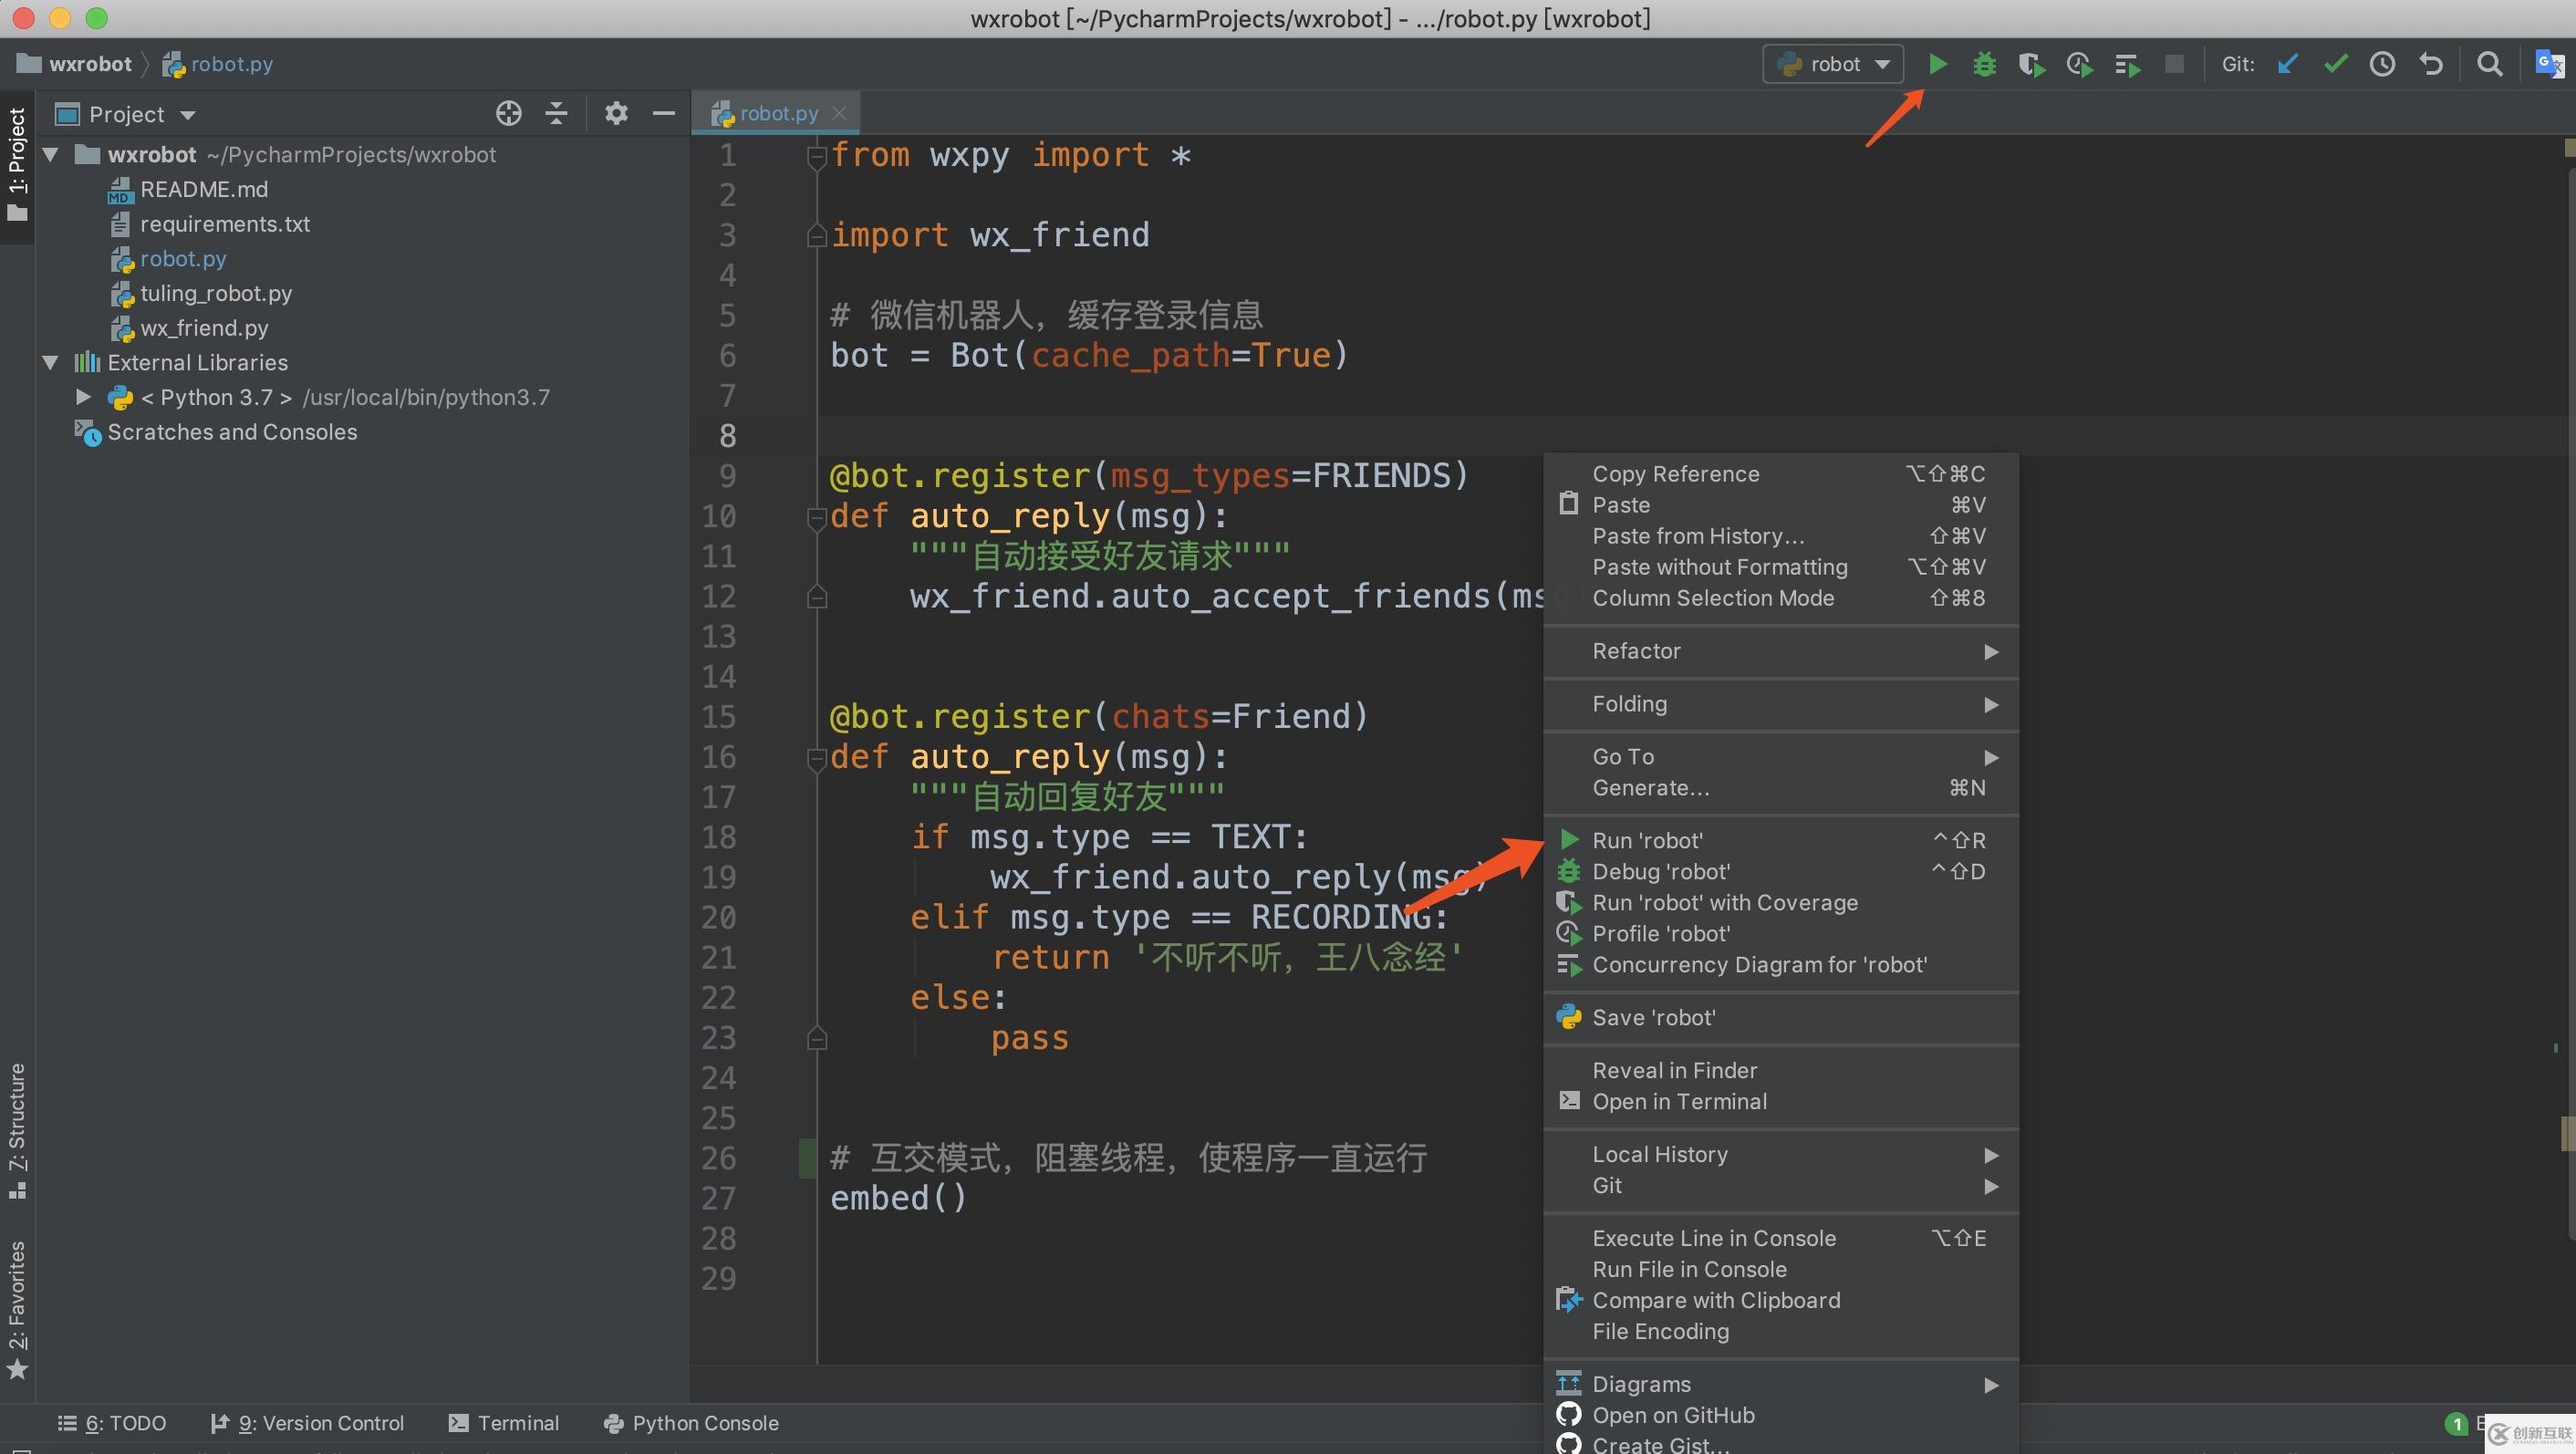The width and height of the screenshot is (2576, 1454).
Task: Open the Python Console tool window
Action: [691, 1422]
